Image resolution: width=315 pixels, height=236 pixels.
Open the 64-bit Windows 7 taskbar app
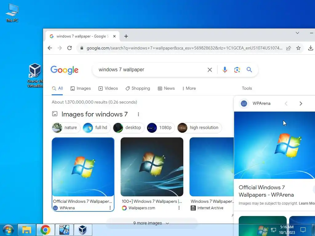(64, 230)
